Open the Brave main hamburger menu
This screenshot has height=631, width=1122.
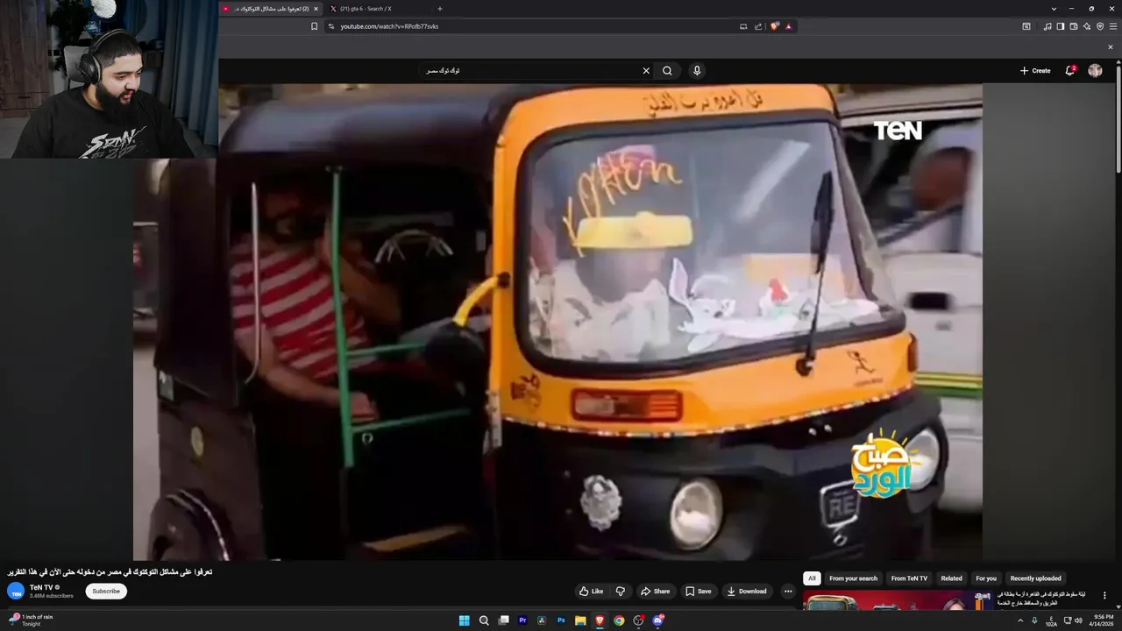tap(1113, 26)
